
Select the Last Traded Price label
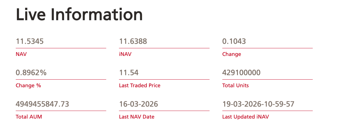pos(140,85)
